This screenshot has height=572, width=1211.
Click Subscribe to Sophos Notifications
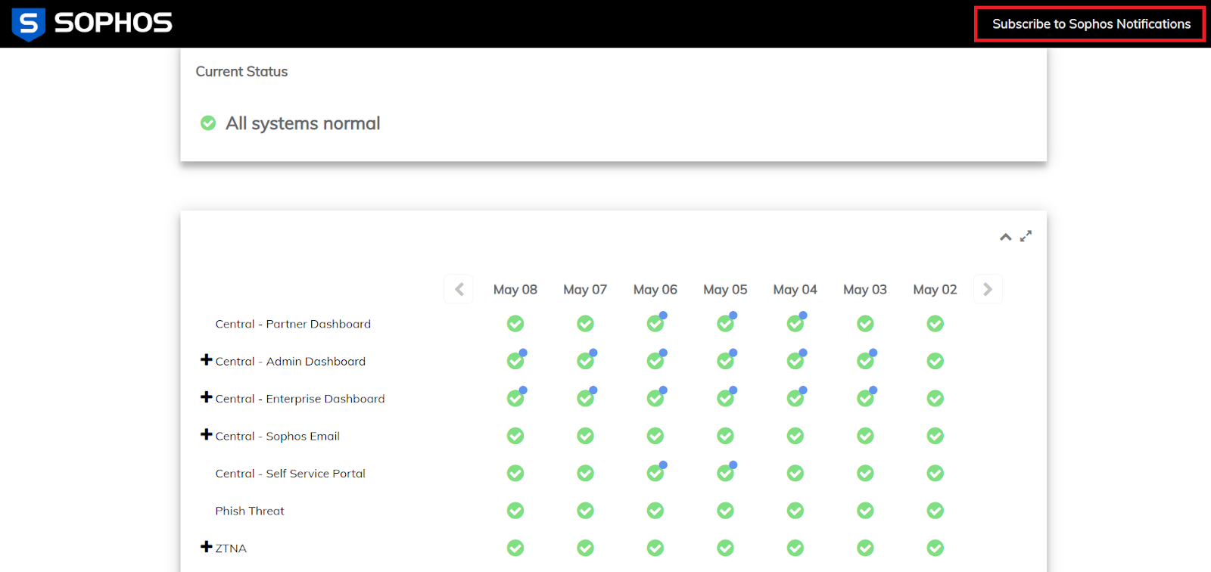point(1091,24)
